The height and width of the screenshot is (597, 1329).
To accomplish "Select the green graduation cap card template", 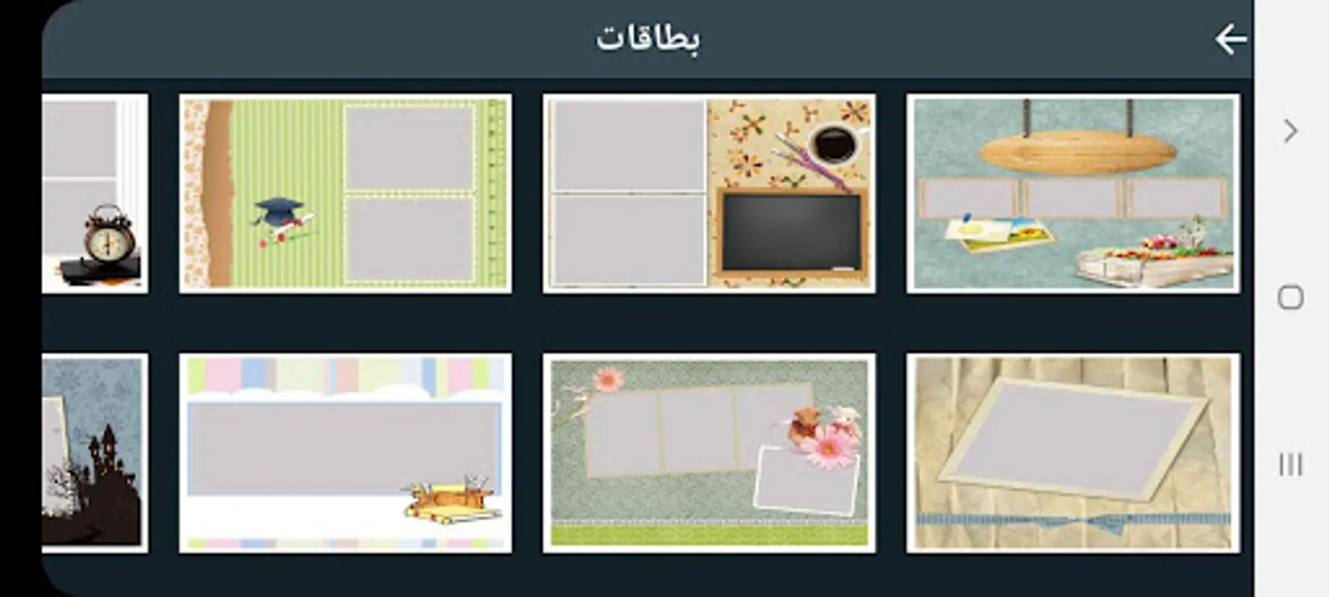I will coord(345,193).
